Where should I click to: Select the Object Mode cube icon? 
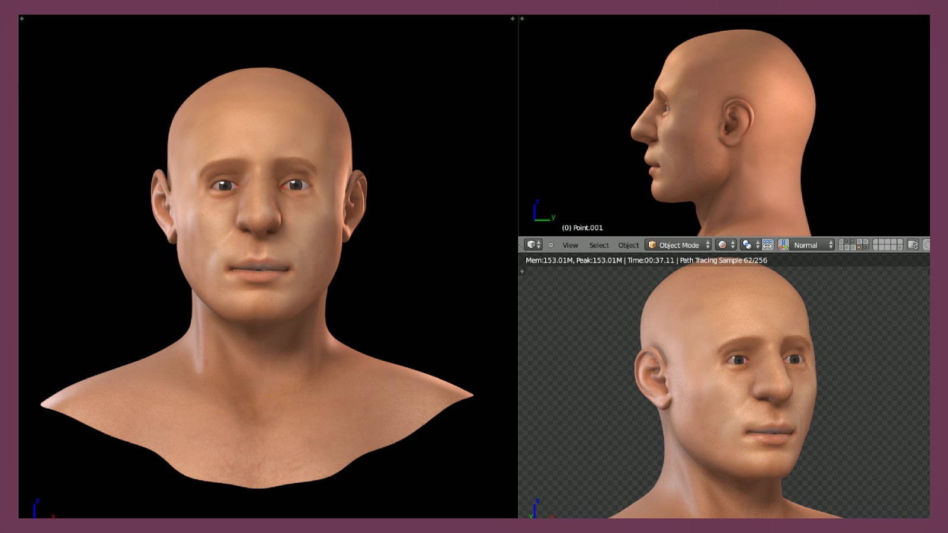coord(652,245)
